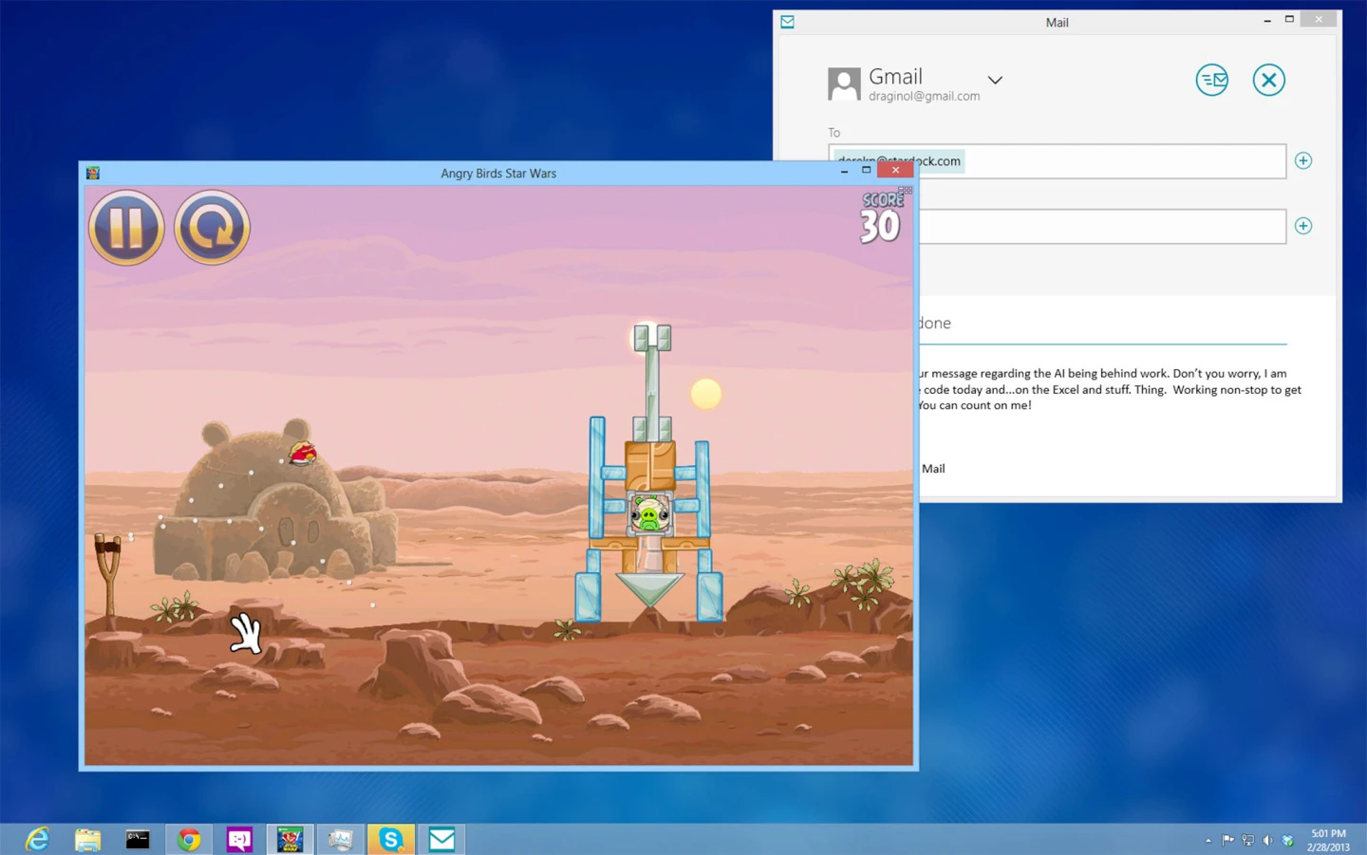Click the red bird flying over the hut
Screen dimensions: 1367x855
[x=303, y=454]
